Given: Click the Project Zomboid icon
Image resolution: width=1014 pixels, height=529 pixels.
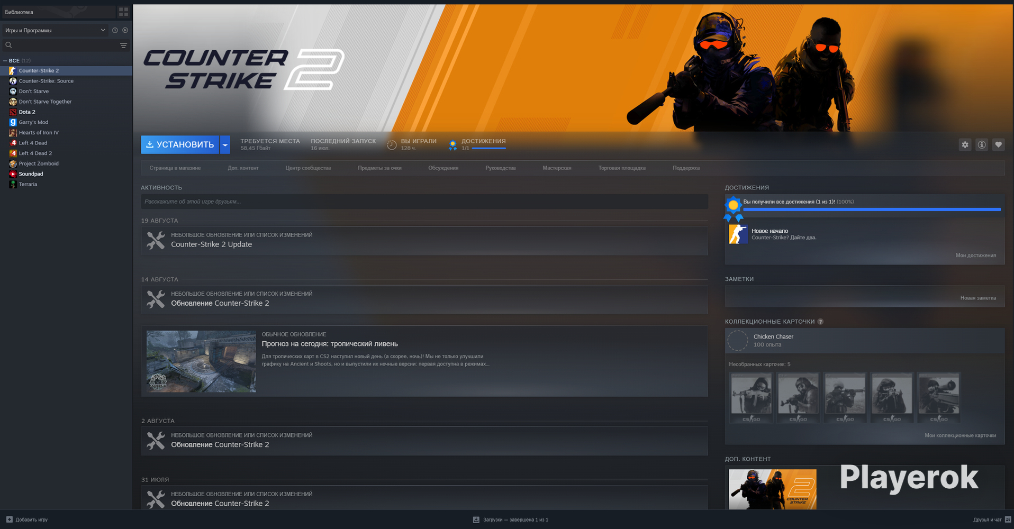Looking at the screenshot, I should [13, 163].
